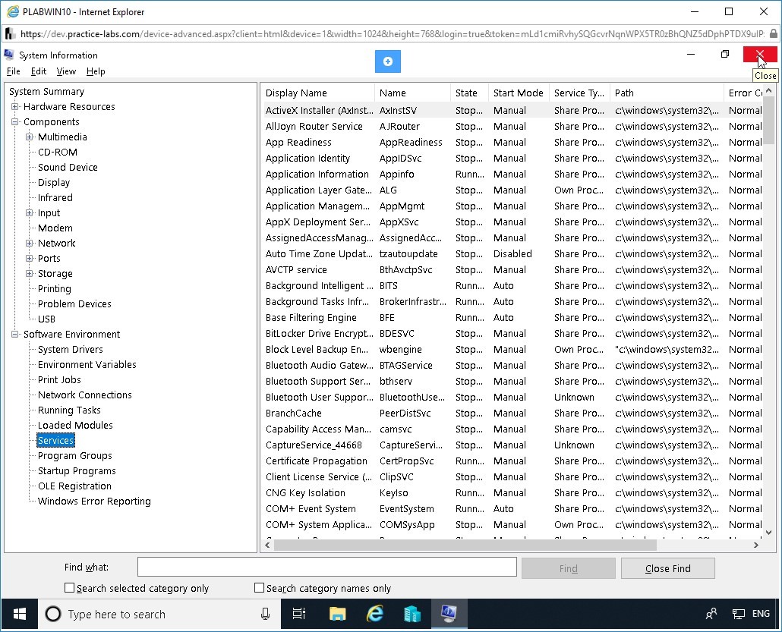Viewport: 782px width, 632px height.
Task: Close the System Information window
Action: pyautogui.click(x=759, y=54)
